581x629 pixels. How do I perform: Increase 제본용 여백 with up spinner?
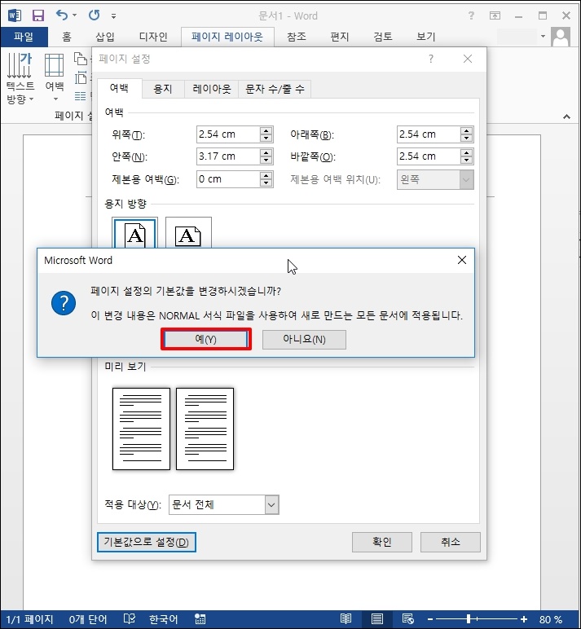pyautogui.click(x=266, y=175)
